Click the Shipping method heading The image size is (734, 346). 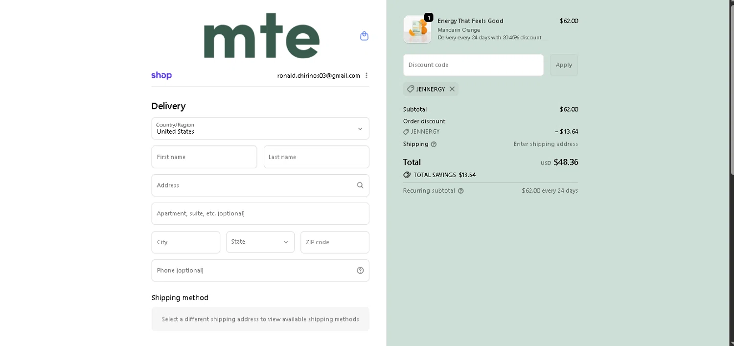(180, 298)
